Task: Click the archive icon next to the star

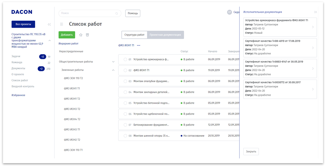Action: [87, 35]
